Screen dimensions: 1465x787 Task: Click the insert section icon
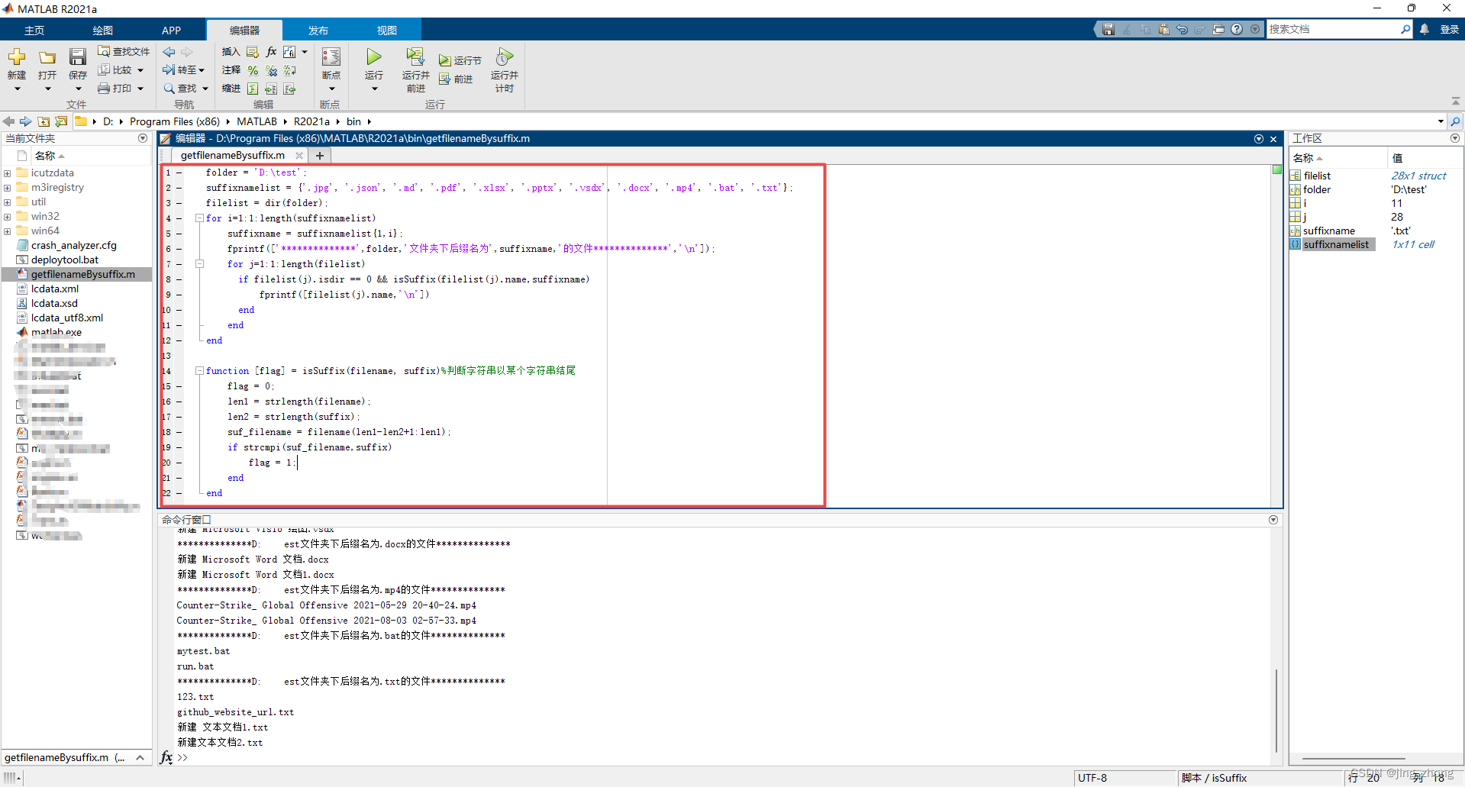[x=253, y=52]
